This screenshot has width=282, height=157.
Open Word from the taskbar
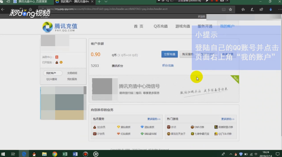(x=75, y=154)
